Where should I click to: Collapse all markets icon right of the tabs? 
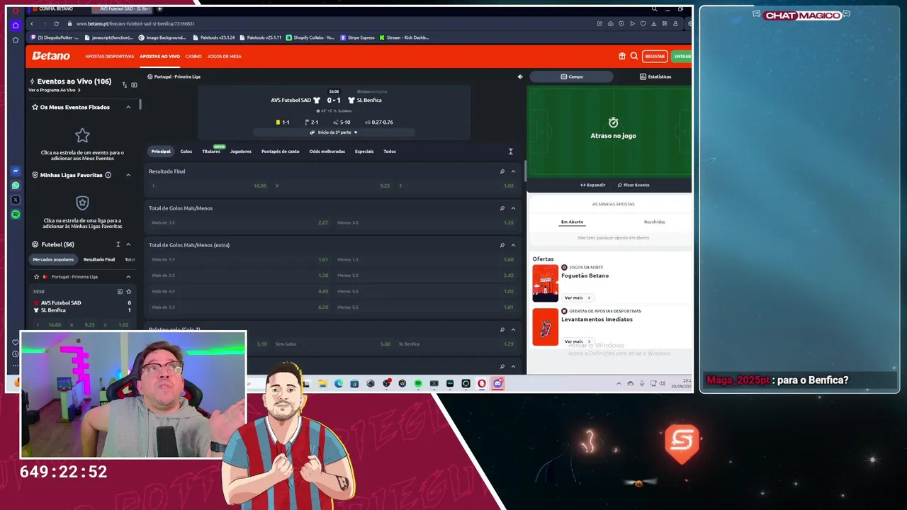pyautogui.click(x=510, y=152)
